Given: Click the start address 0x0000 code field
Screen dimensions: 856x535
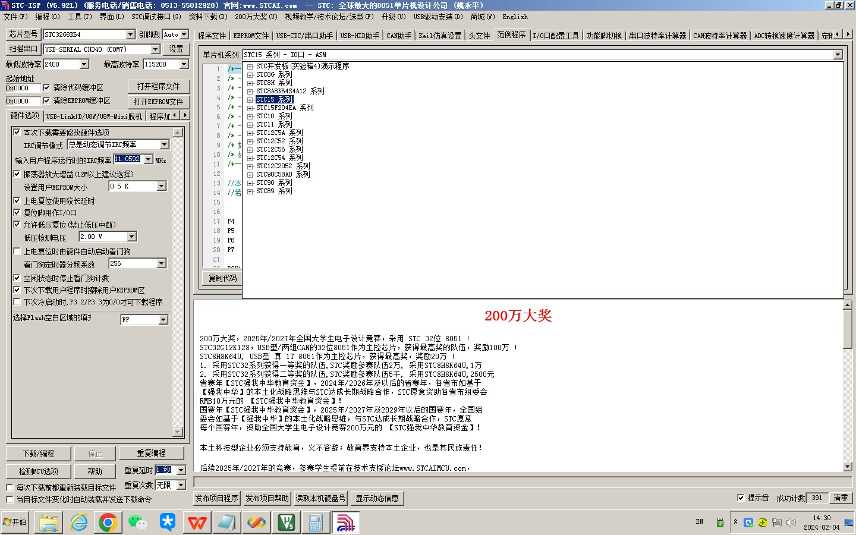Looking at the screenshot, I should (x=23, y=88).
